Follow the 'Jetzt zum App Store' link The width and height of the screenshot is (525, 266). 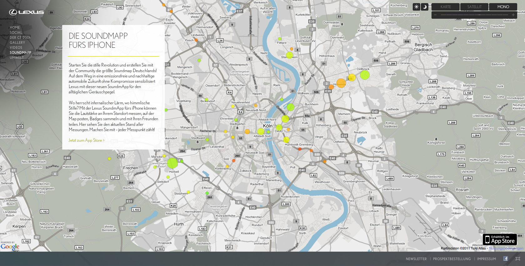pos(87,140)
